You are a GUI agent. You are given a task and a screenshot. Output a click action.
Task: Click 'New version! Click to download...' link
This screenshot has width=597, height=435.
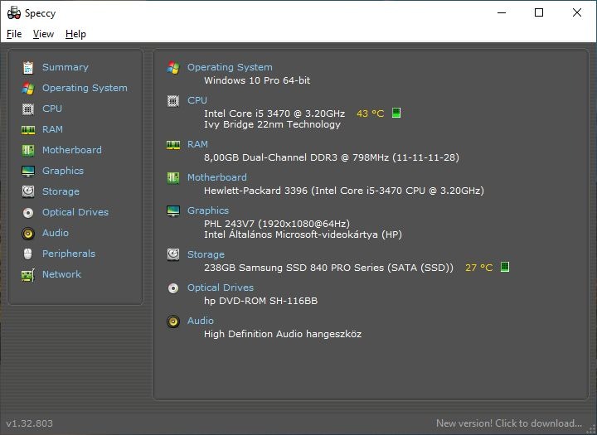click(x=509, y=423)
